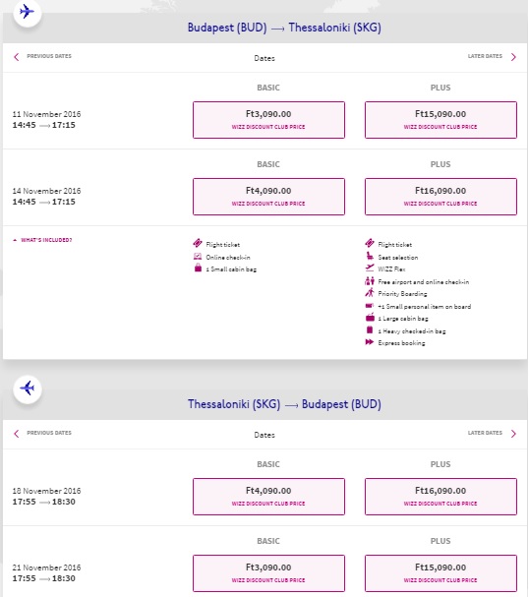Screen dimensions: 529x597
Task: Show later dates for Thessaloniki to Budapest
Action: (x=492, y=433)
